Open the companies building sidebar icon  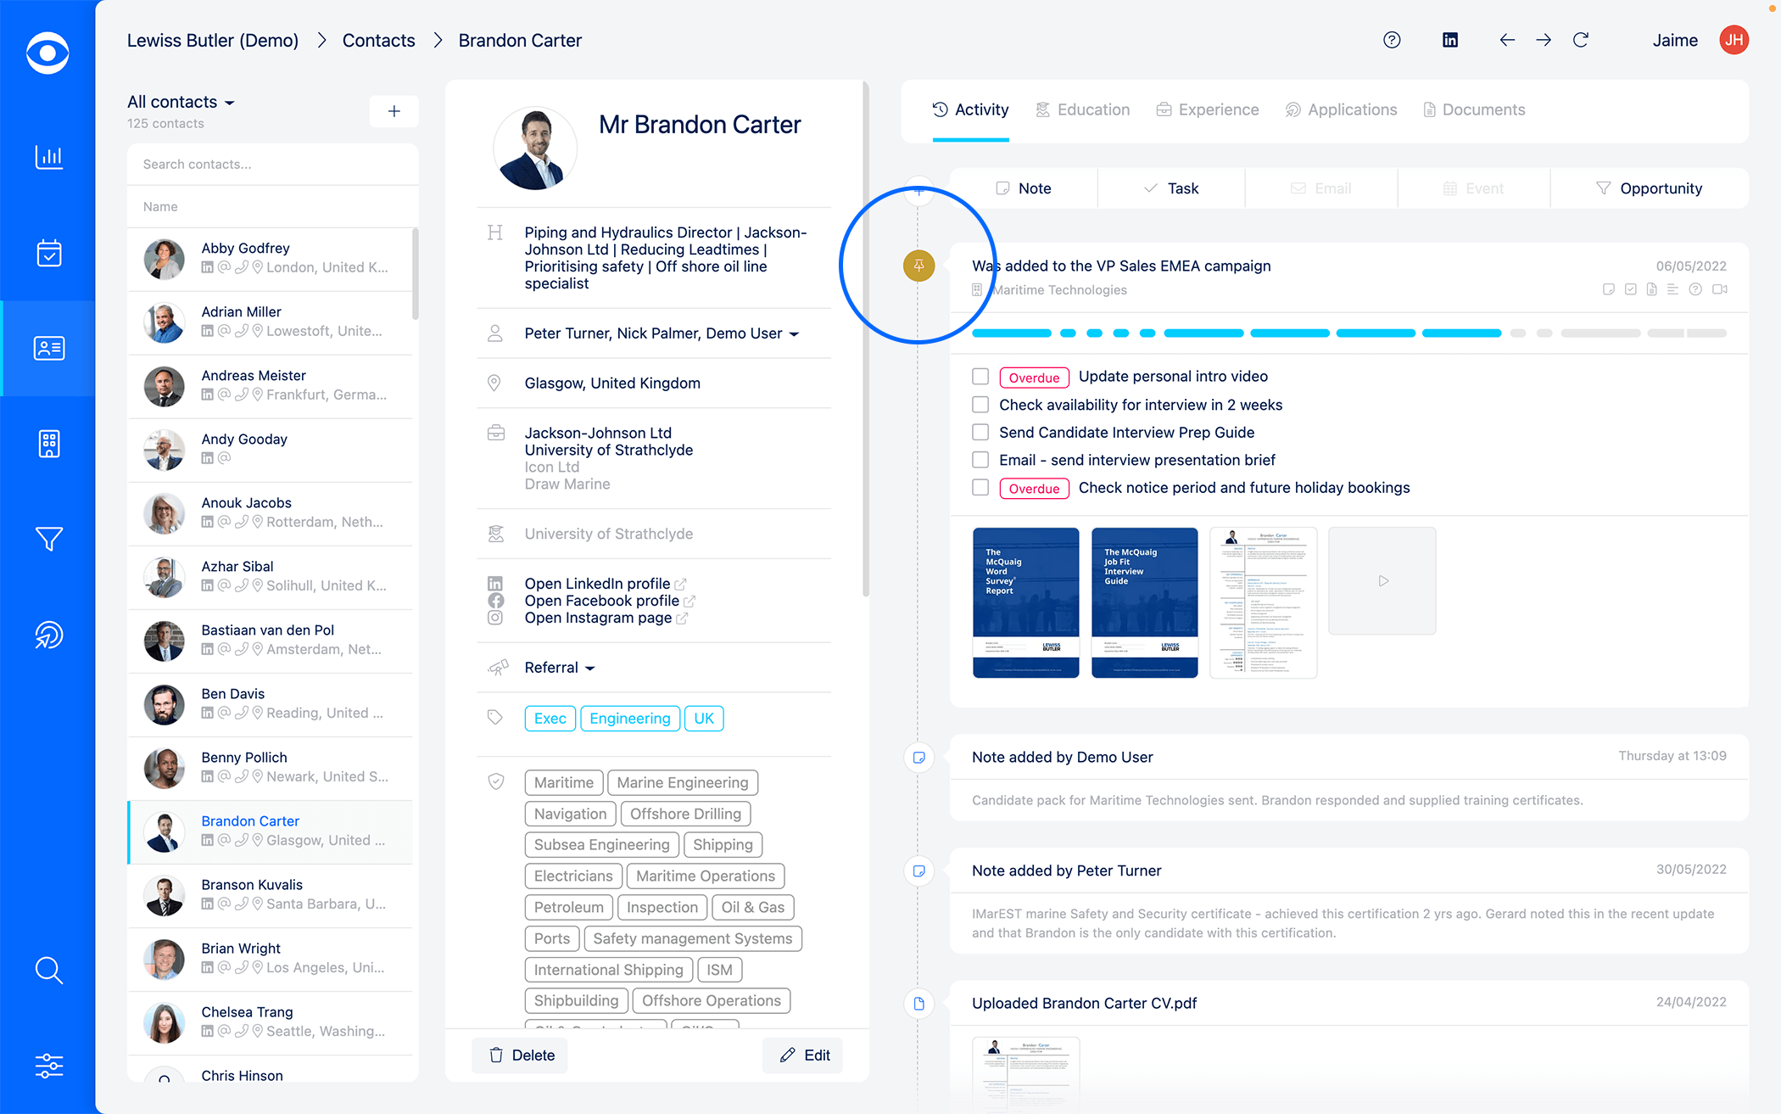pos(48,444)
